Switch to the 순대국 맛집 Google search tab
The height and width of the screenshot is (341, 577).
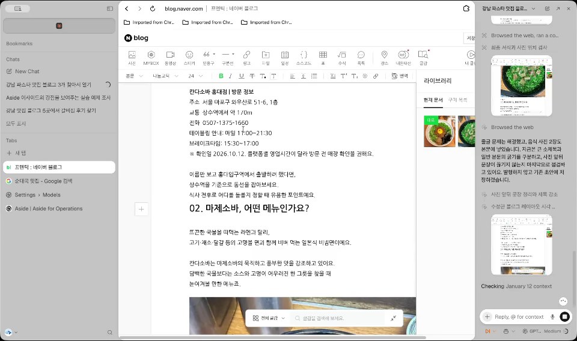point(59,181)
